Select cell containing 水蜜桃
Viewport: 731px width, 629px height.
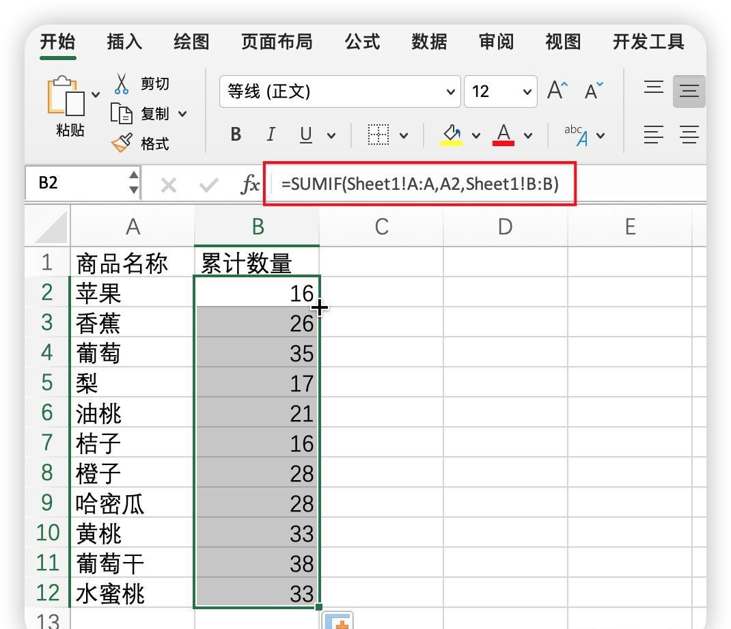pyautogui.click(x=133, y=593)
